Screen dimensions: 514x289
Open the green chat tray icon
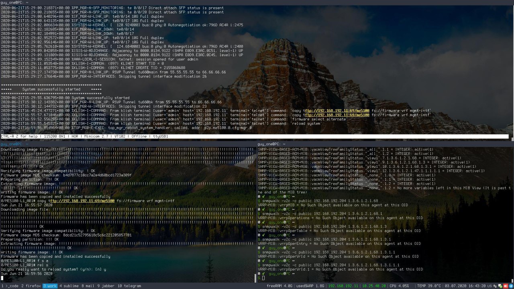(500, 286)
